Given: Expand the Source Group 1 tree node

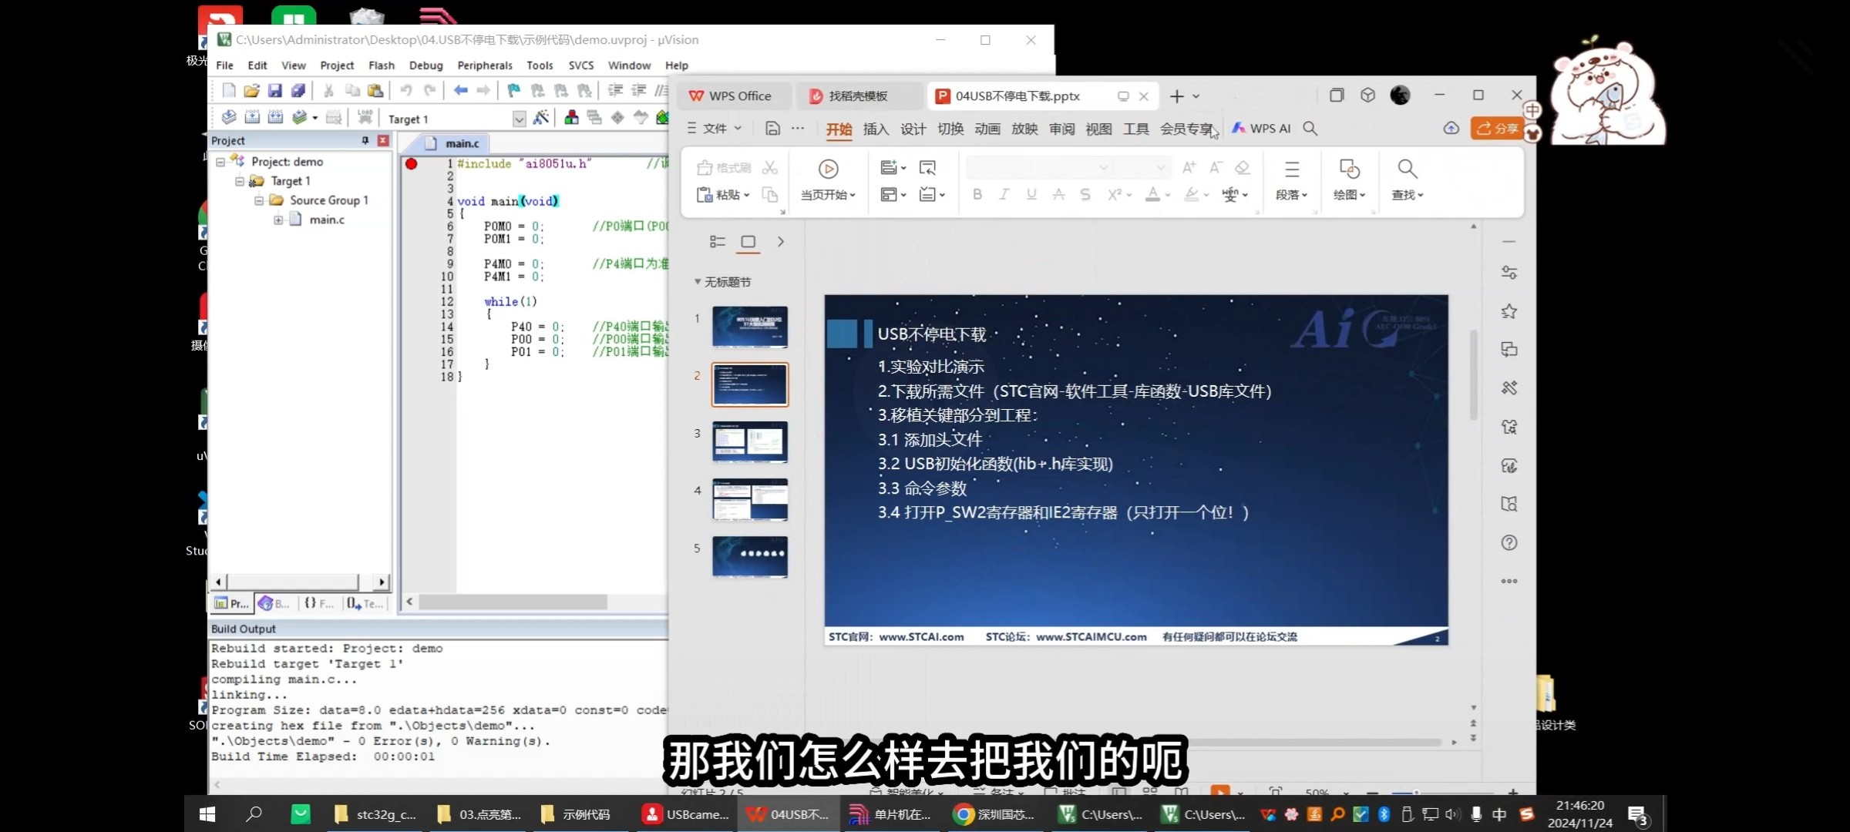Looking at the screenshot, I should pos(260,200).
